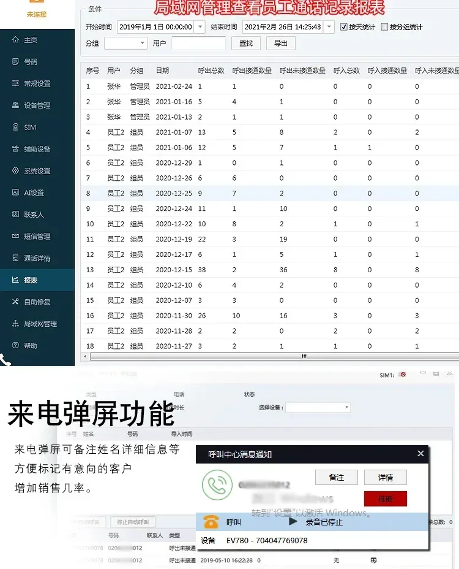
Task: Click the scrollbar left arrow under table
Action: coord(85,356)
